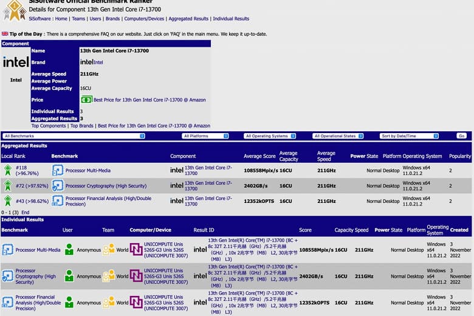Open aggregated Processor Multi-Media benchmark link

click(88, 171)
